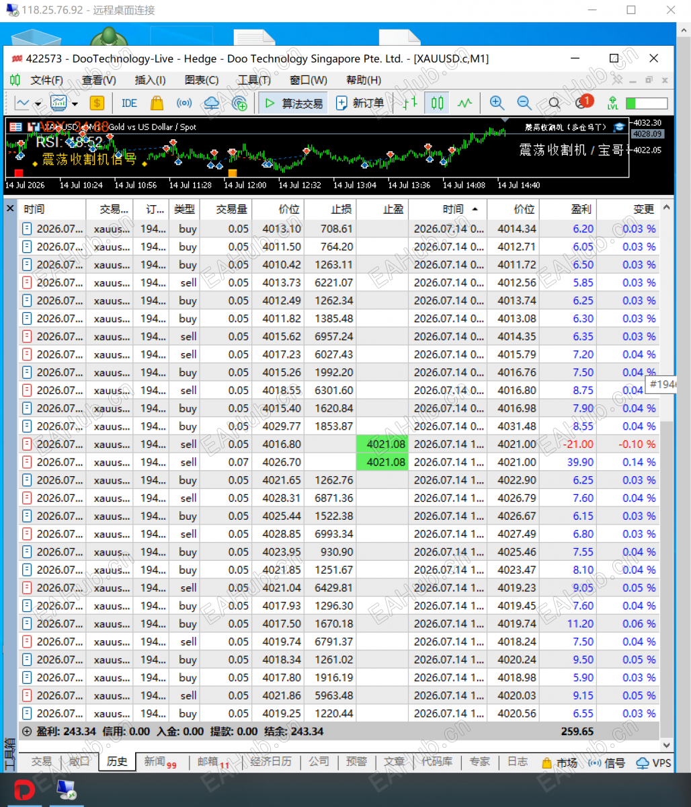Image resolution: width=691 pixels, height=807 pixels.
Task: Open the 图表(C) menu
Action: click(x=202, y=80)
